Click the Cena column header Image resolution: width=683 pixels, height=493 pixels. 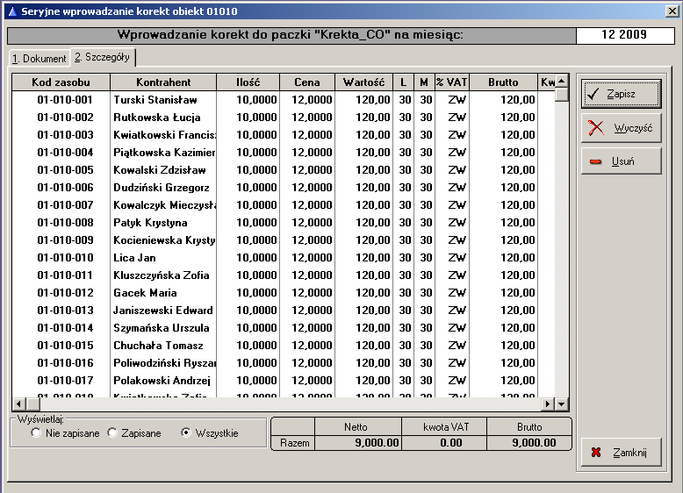click(x=307, y=82)
